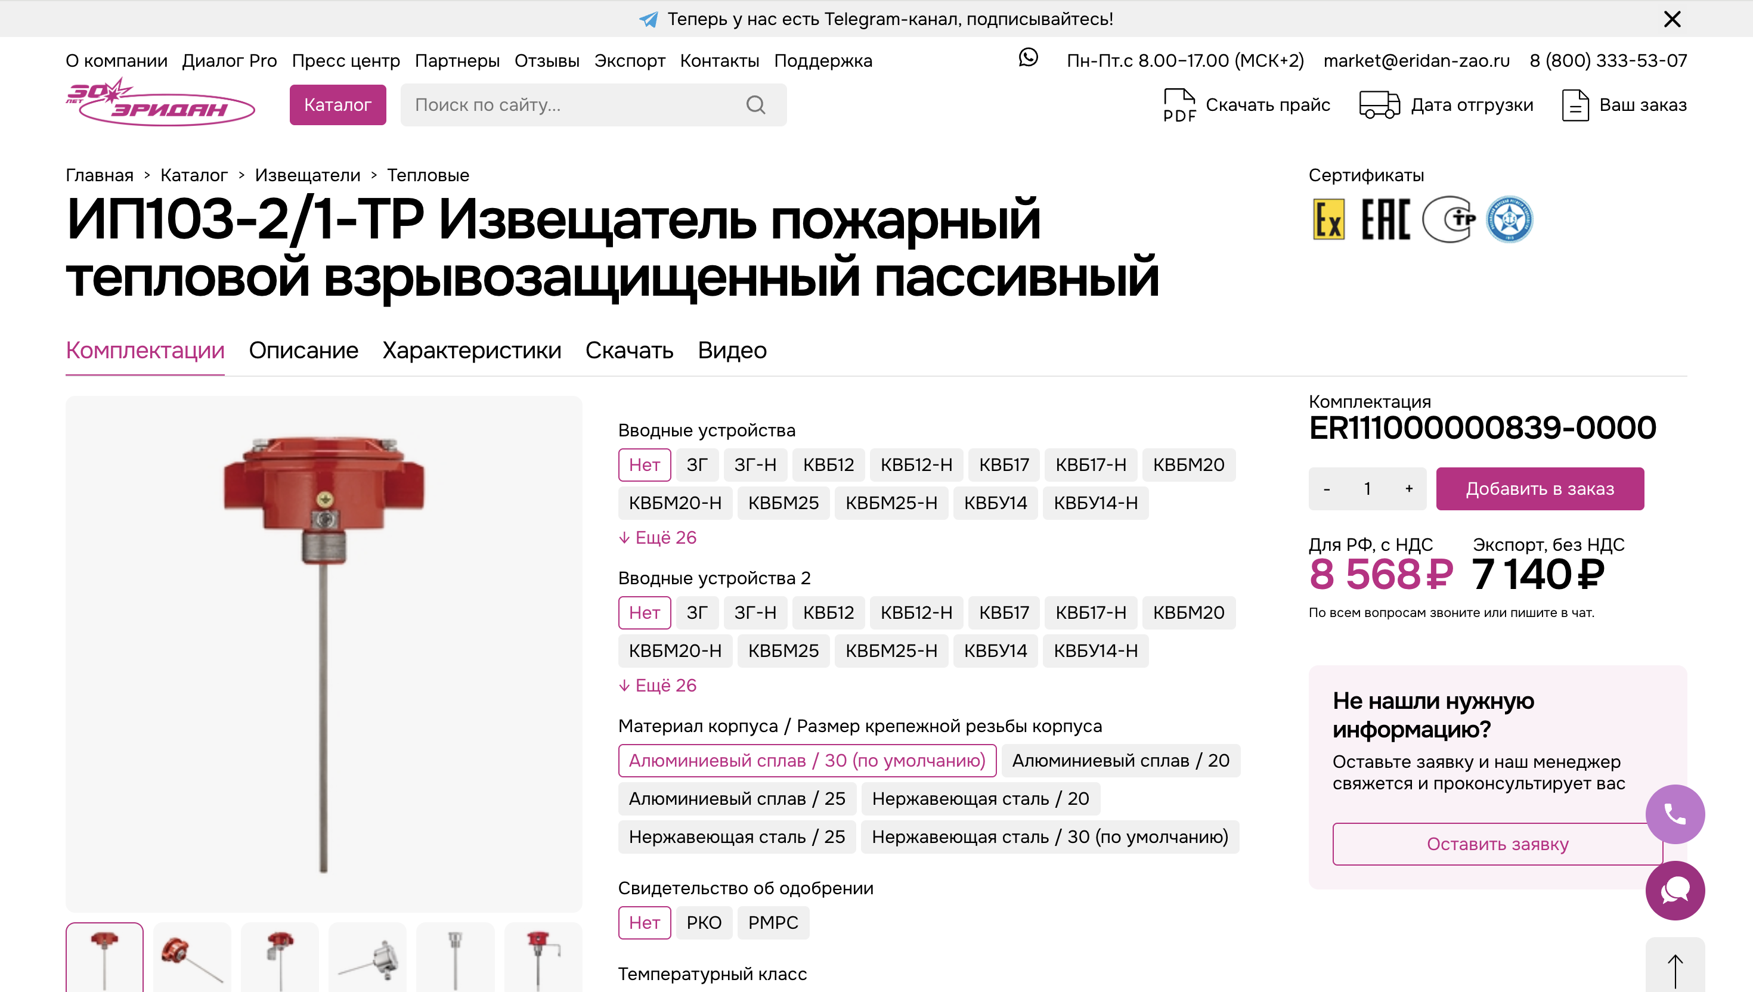Open Экспорт menu item
1753x992 pixels.
point(630,61)
